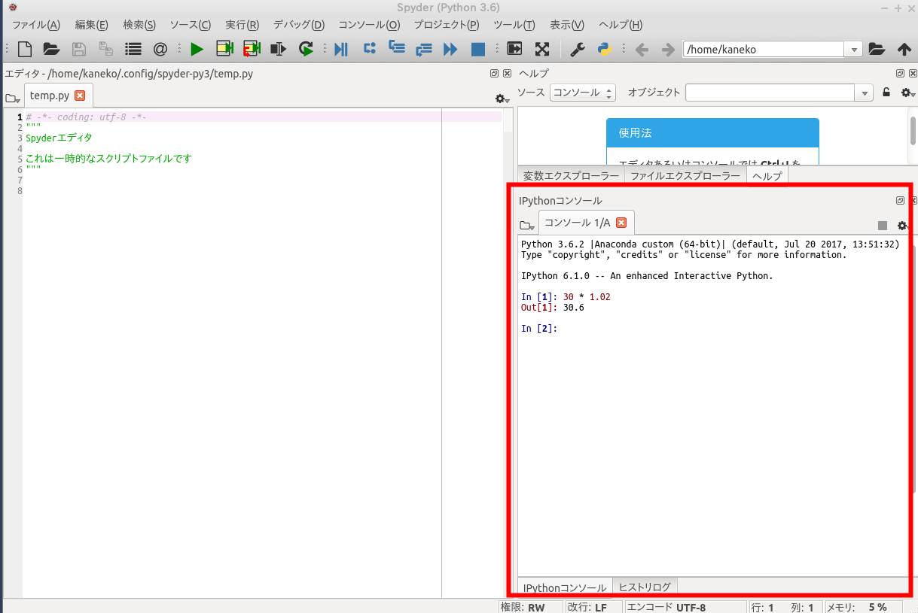Click the In [2]: console prompt

[539, 328]
